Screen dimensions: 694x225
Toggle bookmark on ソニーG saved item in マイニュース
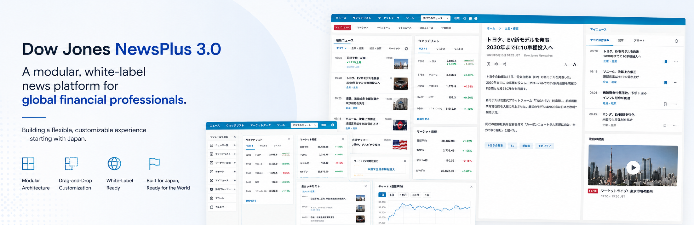(665, 83)
